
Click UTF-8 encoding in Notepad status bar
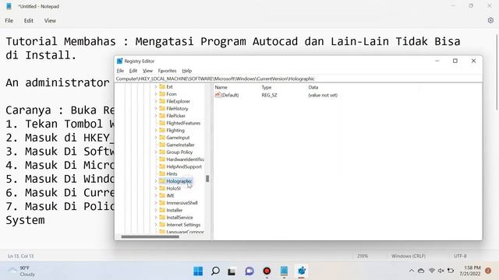460,256
